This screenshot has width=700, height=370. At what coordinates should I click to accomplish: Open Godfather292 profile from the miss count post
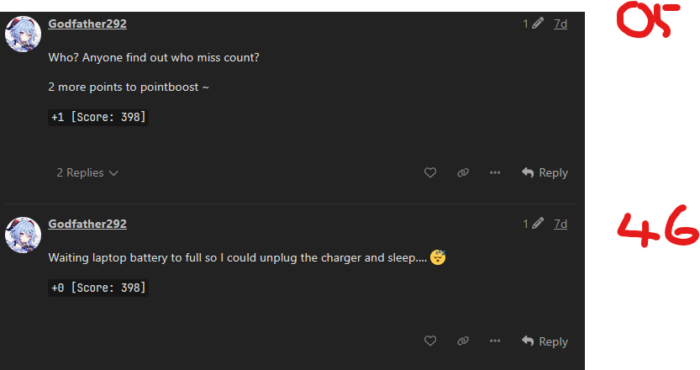tap(87, 24)
